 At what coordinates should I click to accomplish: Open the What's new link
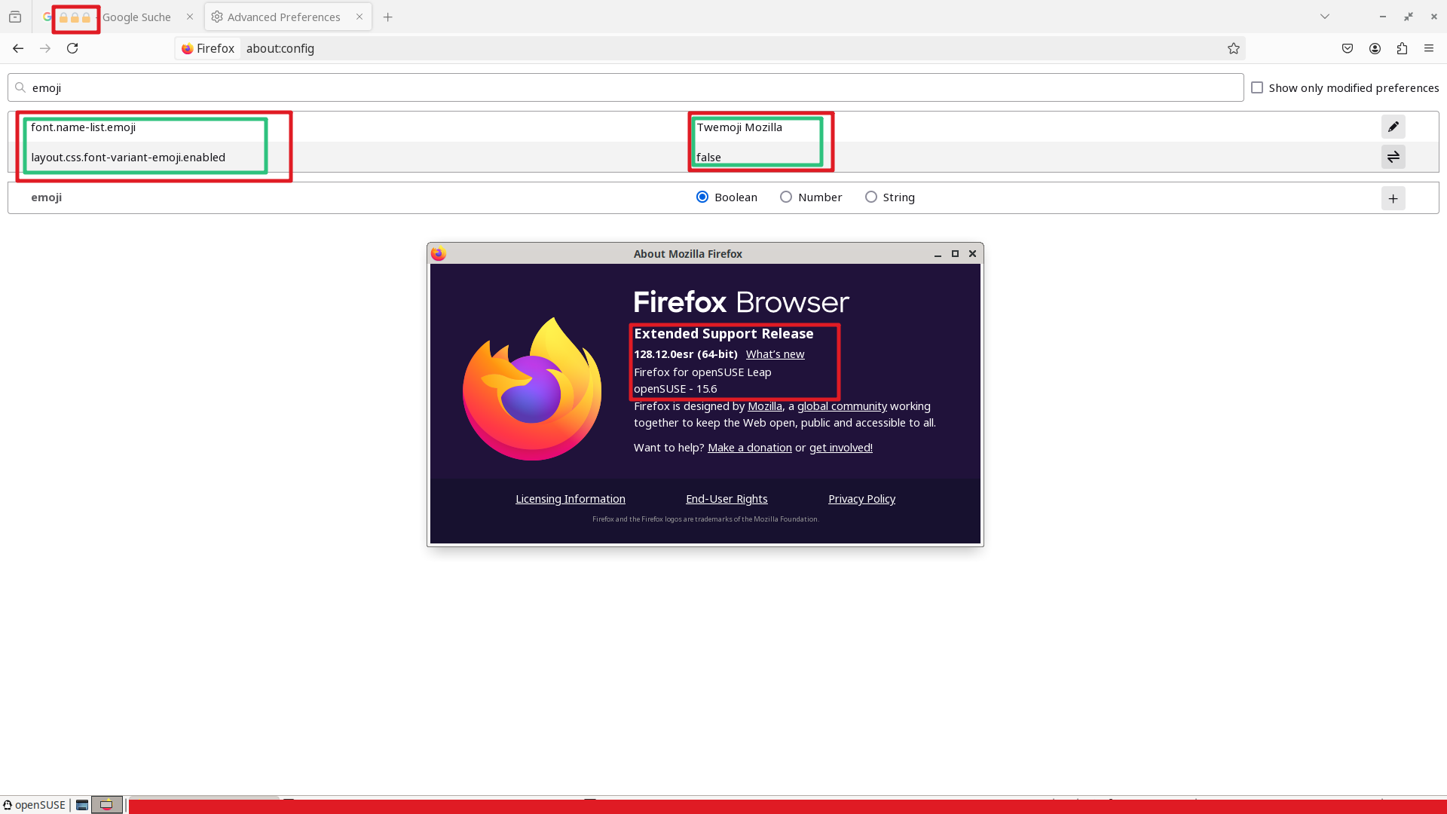[x=775, y=354]
